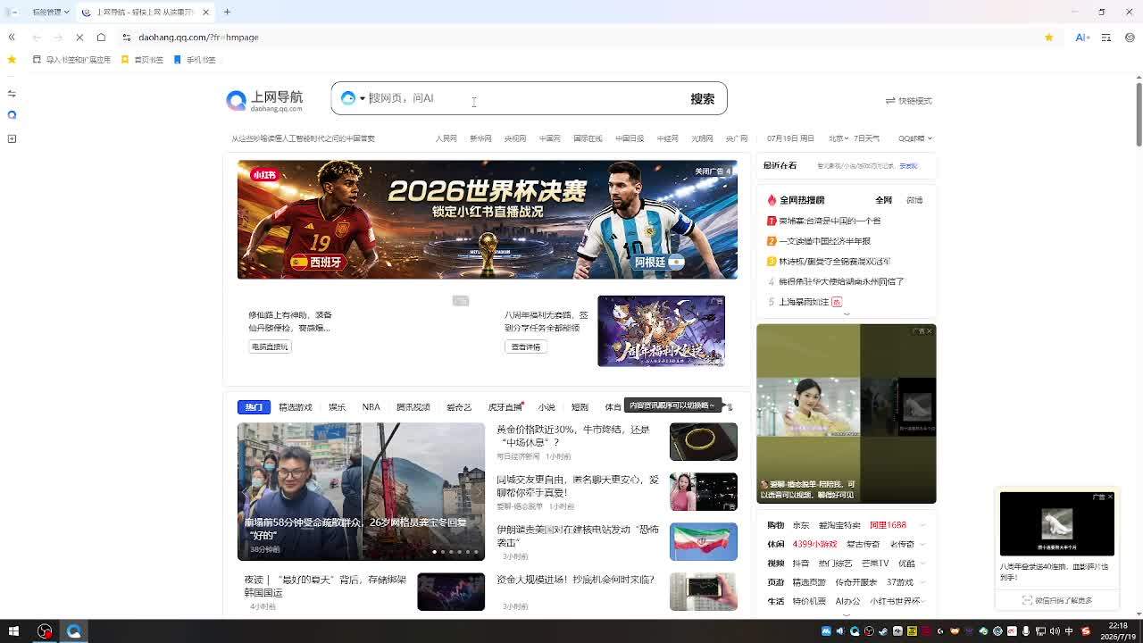The width and height of the screenshot is (1143, 643).
Task: Open the Iran flag news thumbnail
Action: [x=704, y=542]
